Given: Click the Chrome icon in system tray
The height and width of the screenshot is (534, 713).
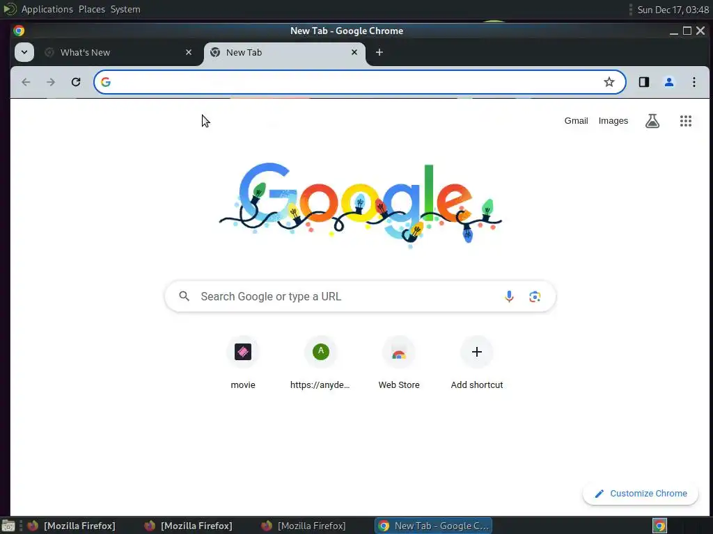Looking at the screenshot, I should (660, 526).
